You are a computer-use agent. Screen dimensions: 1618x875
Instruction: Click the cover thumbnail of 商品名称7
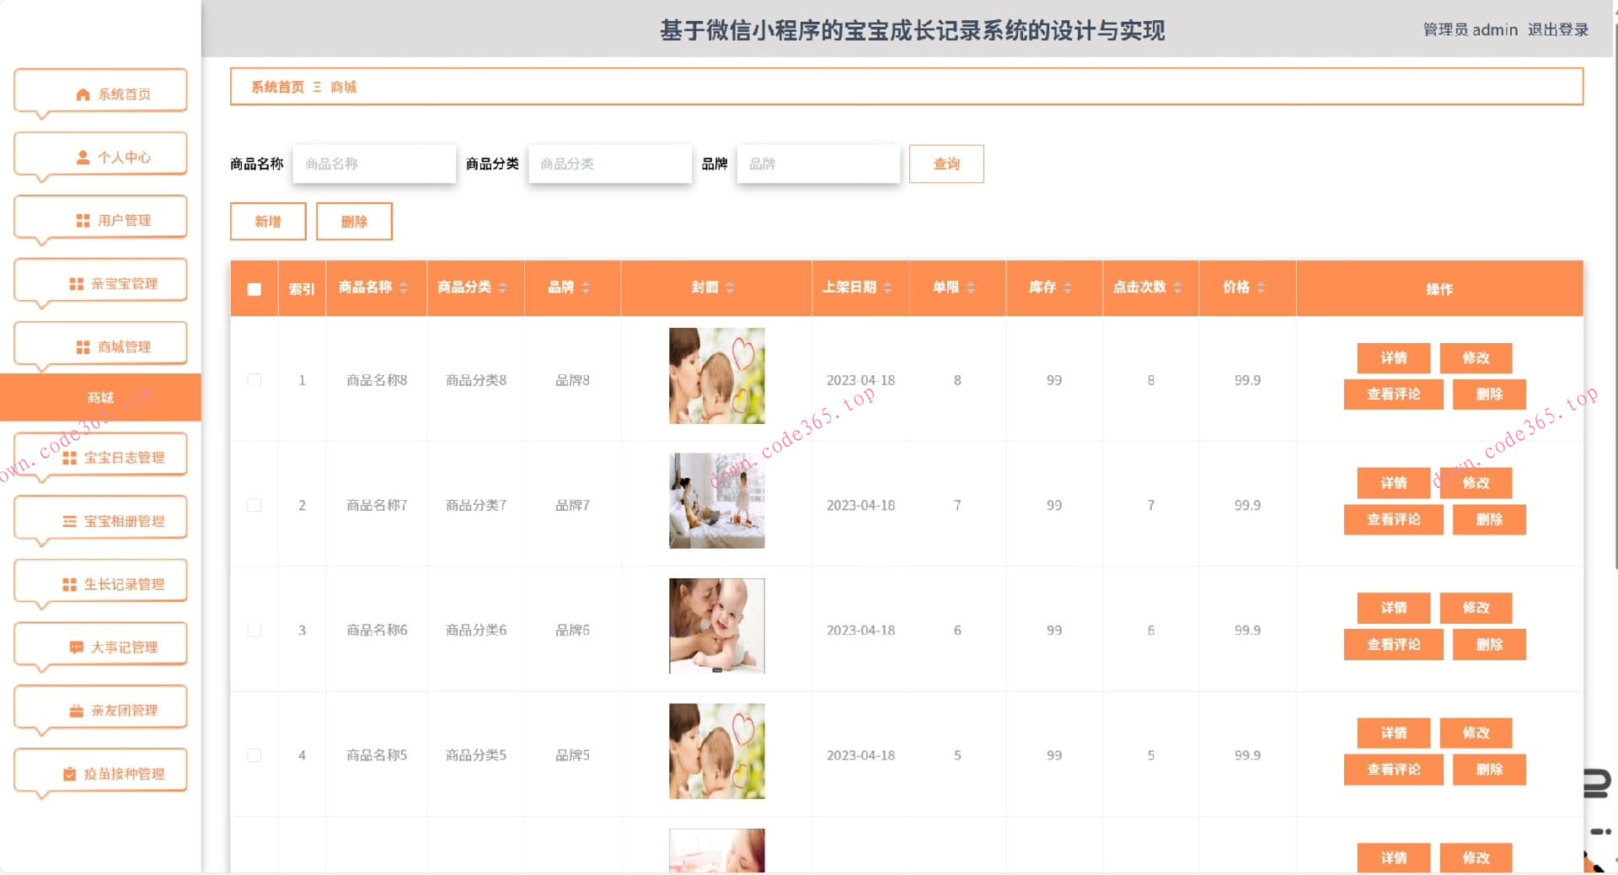pyautogui.click(x=716, y=501)
